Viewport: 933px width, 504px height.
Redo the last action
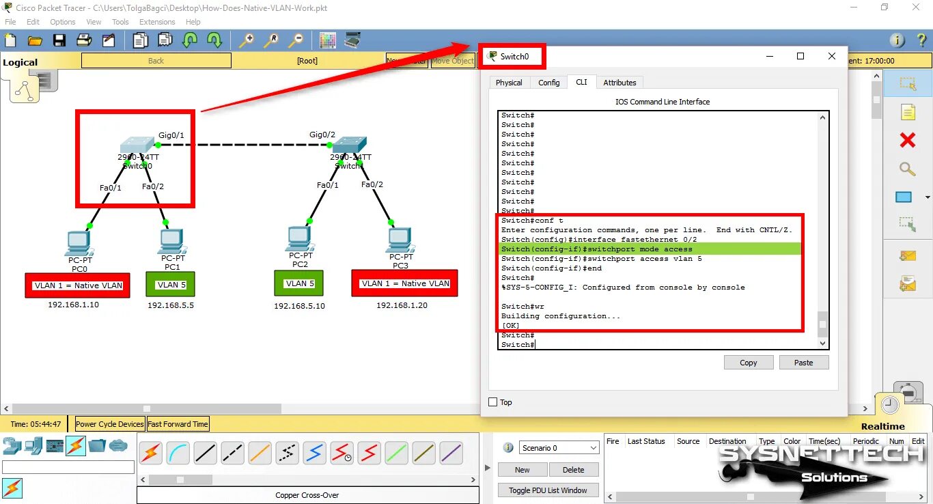pyautogui.click(x=214, y=40)
